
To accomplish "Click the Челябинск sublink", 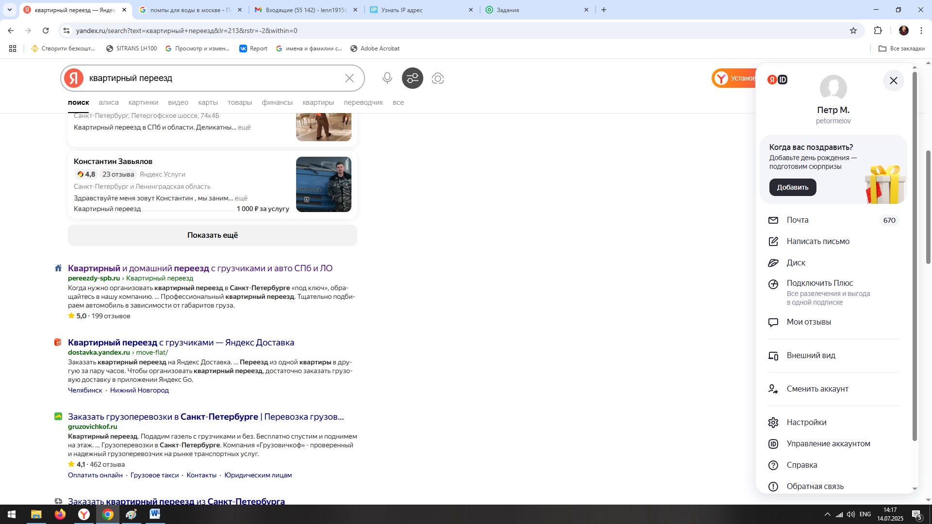I will 85,391.
